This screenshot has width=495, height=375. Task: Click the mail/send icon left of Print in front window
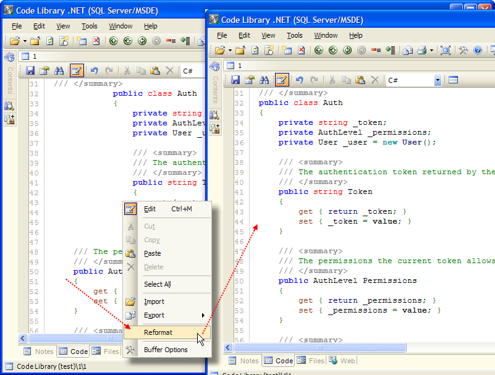point(407,50)
